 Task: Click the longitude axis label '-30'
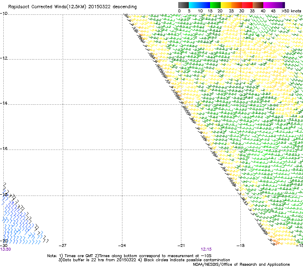(x=4, y=246)
